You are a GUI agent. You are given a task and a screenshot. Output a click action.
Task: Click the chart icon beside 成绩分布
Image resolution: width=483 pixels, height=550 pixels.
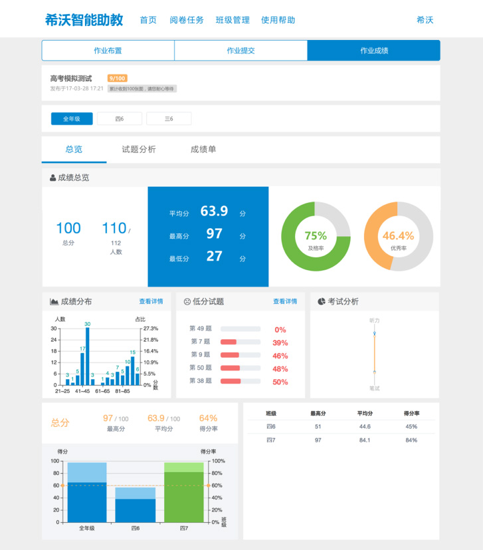pyautogui.click(x=54, y=301)
